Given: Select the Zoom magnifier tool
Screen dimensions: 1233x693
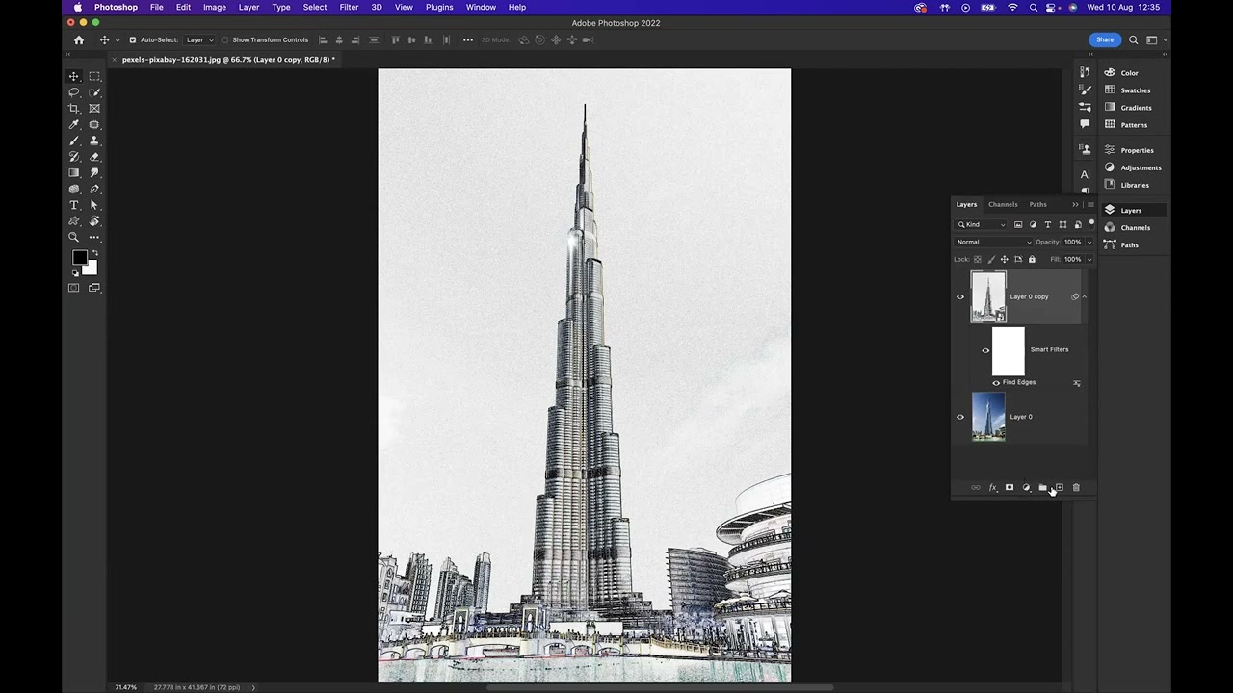Looking at the screenshot, I should pos(74,237).
